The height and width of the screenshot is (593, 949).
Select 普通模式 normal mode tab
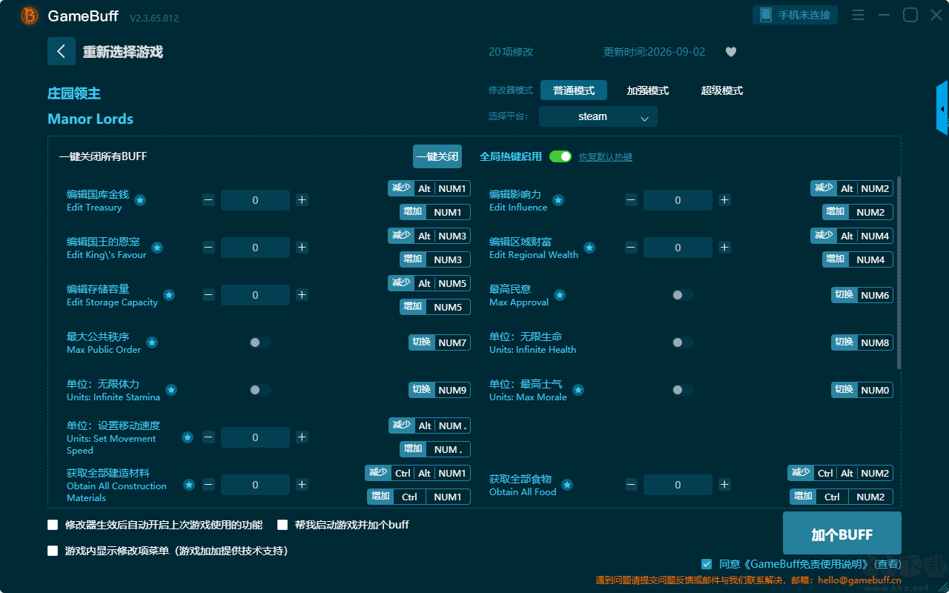[574, 90]
